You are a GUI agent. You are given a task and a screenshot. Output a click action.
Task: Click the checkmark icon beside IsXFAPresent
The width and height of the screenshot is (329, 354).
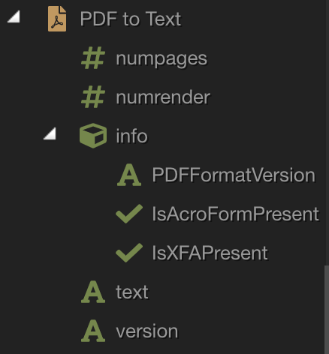129,253
